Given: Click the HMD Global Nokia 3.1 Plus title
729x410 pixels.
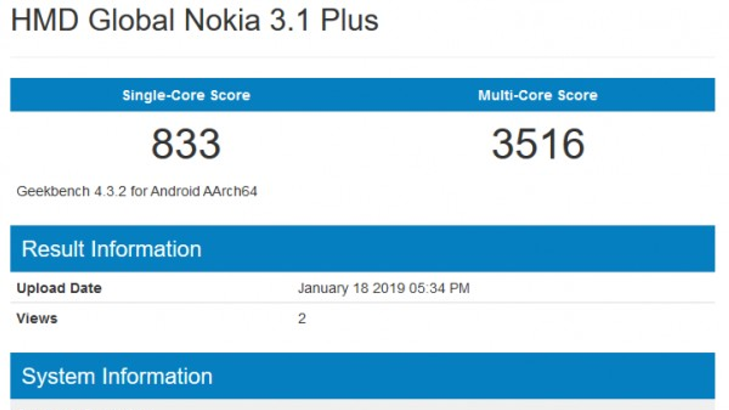Looking at the screenshot, I should point(195,20).
